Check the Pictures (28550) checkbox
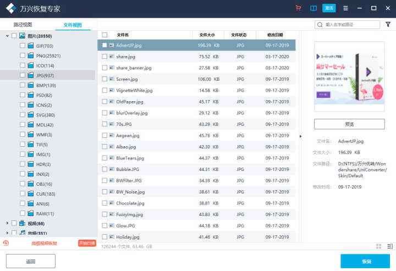 point(14,36)
